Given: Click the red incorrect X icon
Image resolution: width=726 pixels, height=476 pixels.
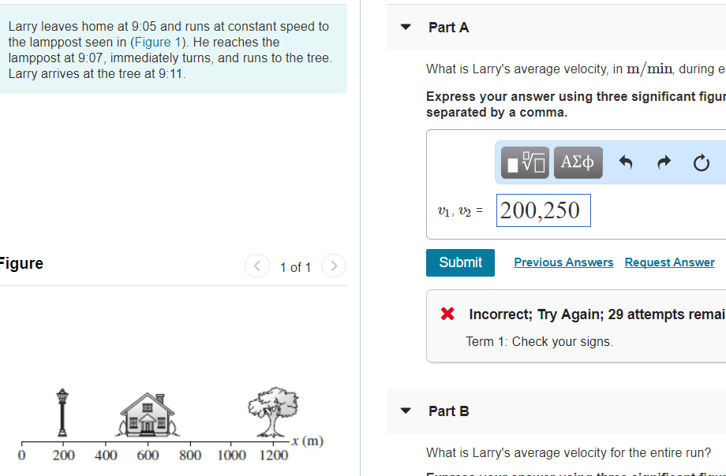Looking at the screenshot, I should click(447, 314).
